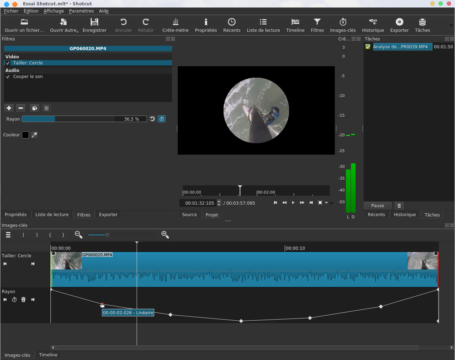The width and height of the screenshot is (455, 360).
Task: Click the play button in player
Action: [x=293, y=203]
